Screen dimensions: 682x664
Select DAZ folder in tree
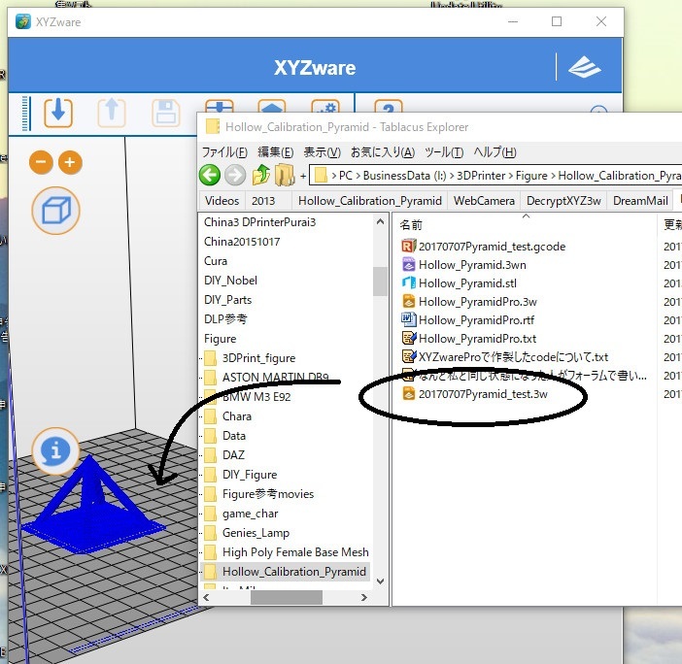tap(233, 455)
